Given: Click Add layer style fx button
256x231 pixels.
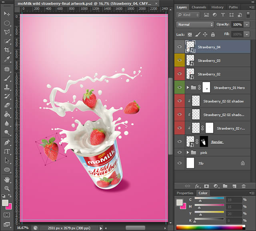Looking at the screenshot, I should point(198,186).
